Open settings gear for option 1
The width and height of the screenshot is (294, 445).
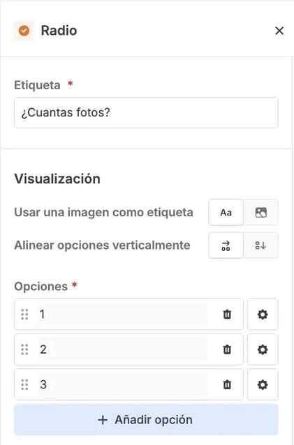[x=263, y=314]
